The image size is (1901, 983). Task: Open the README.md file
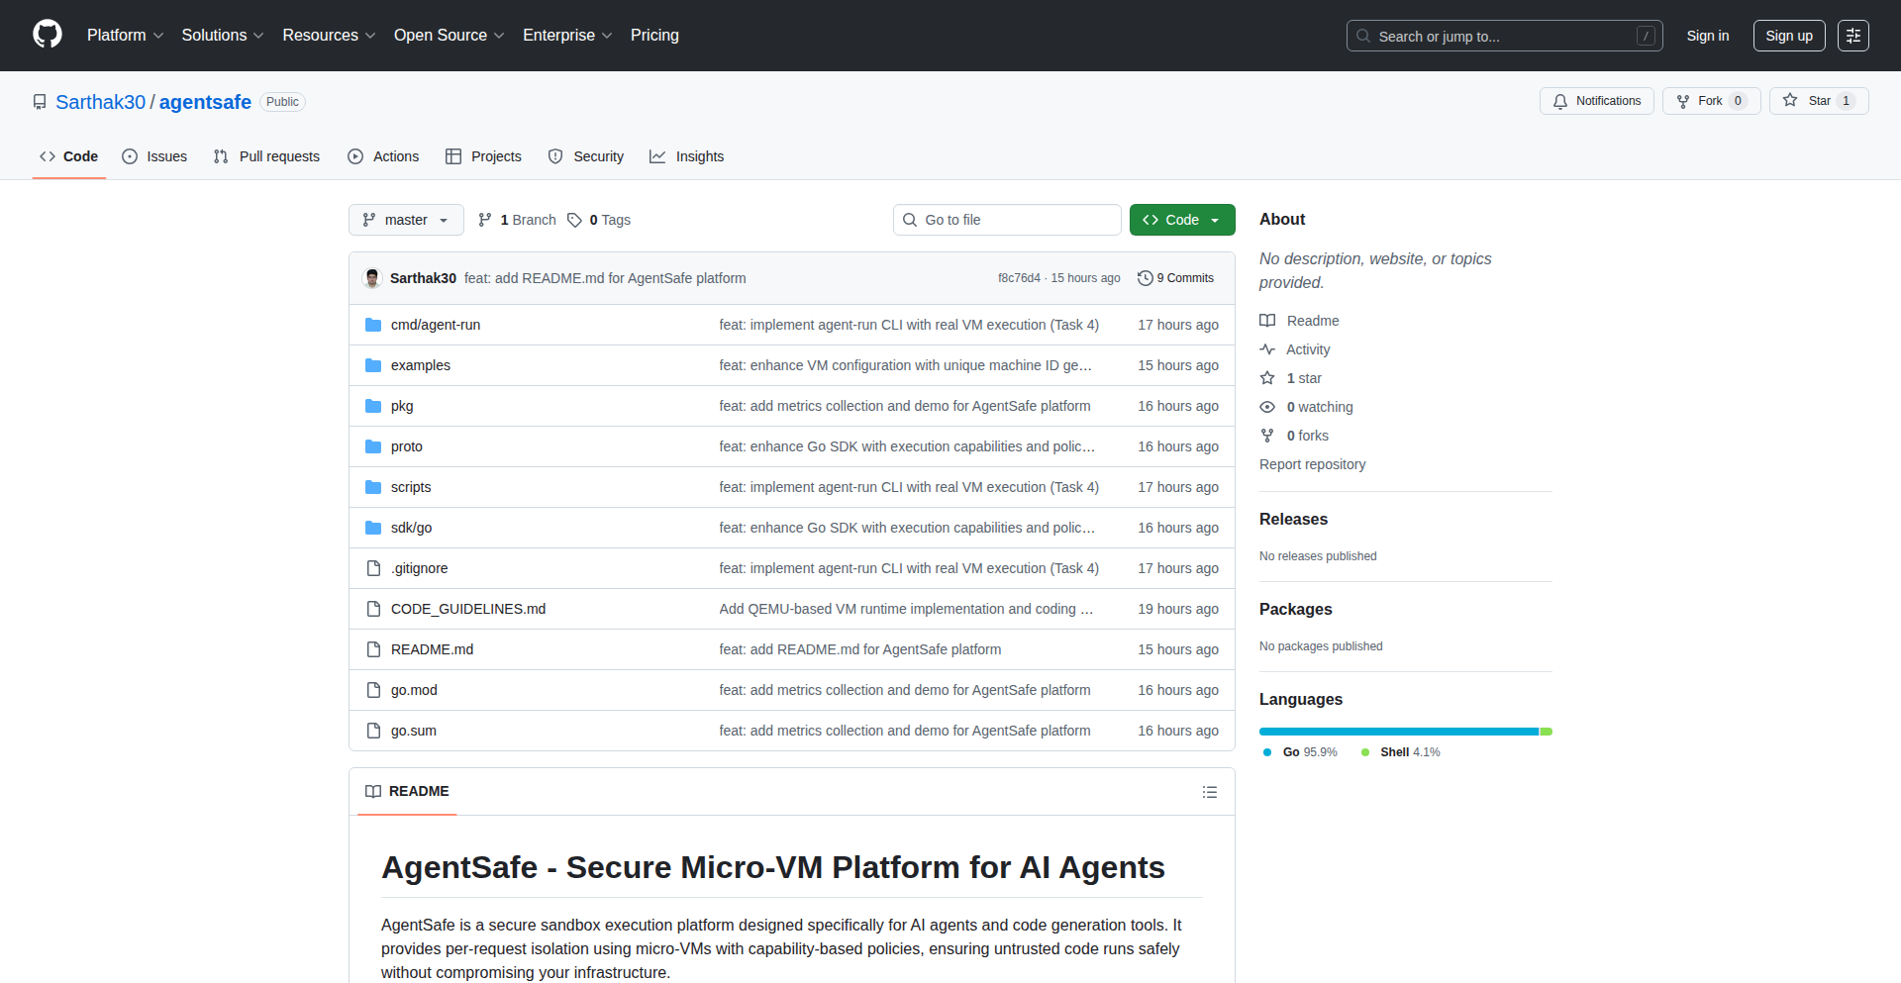[432, 649]
